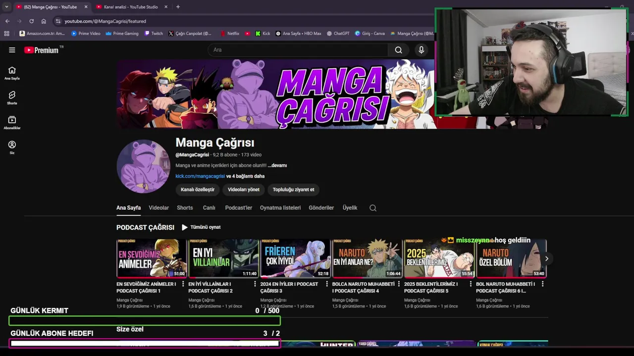Close the Kanal analizi YouTube Studio tab

click(x=166, y=7)
